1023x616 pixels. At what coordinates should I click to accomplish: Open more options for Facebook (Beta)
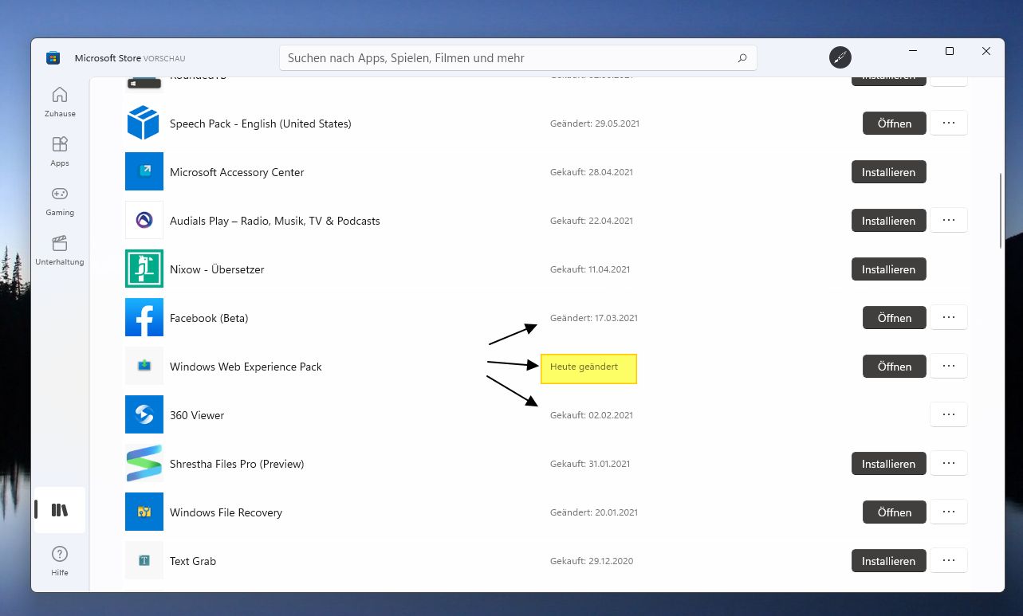[x=949, y=317]
